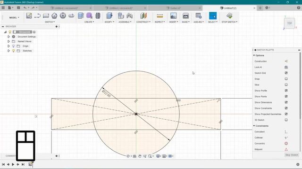This screenshot has width=302, height=169.
Task: Uncheck the Show Projected Geometries checkbox
Action: coord(286,114)
